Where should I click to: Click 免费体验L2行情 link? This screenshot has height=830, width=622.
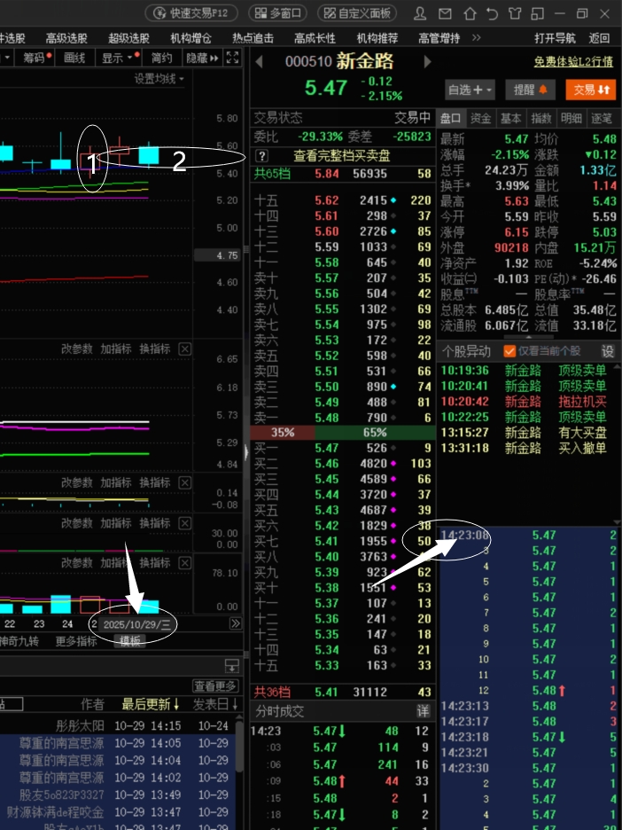(x=573, y=61)
